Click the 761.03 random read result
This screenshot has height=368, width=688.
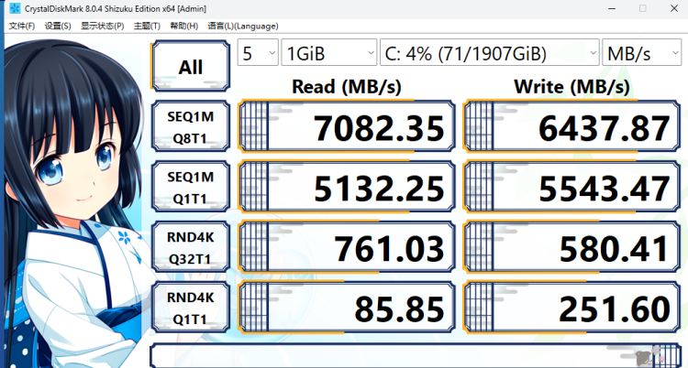(x=347, y=247)
